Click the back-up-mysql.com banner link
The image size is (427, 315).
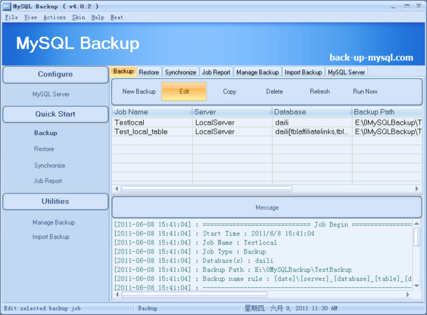(x=371, y=58)
